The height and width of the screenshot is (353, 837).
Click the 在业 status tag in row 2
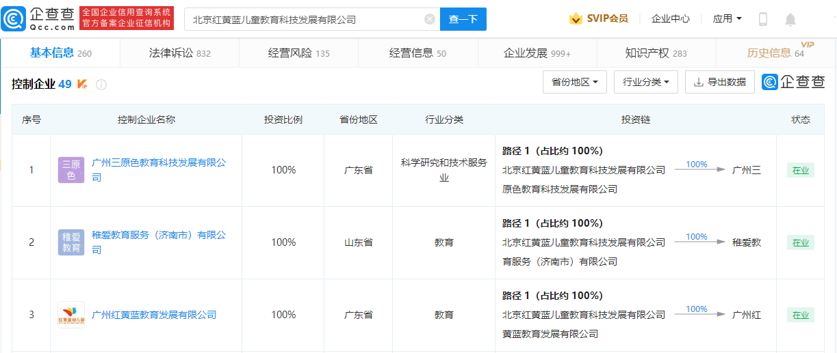click(x=801, y=242)
